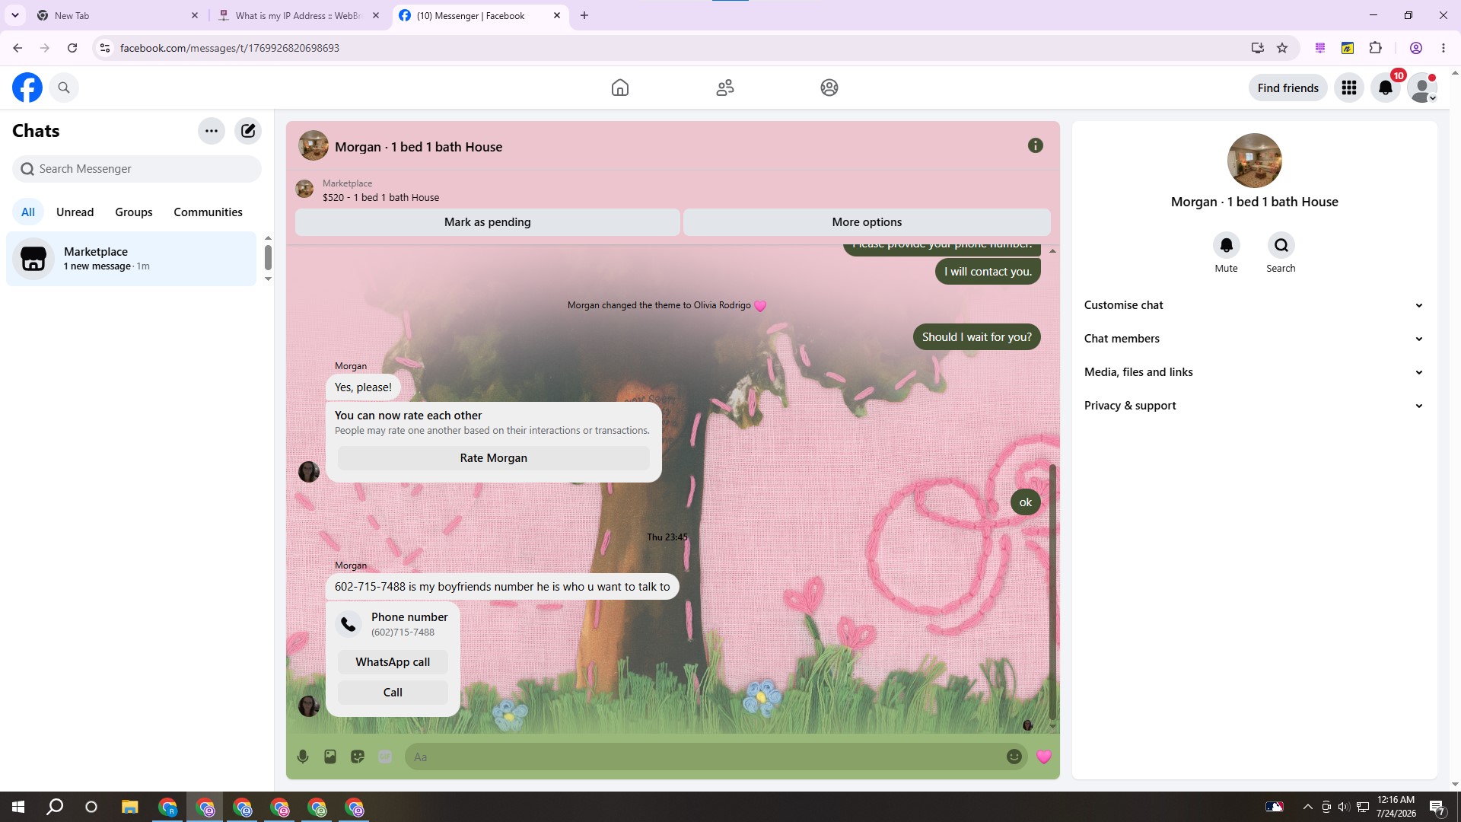This screenshot has width=1461, height=822.
Task: Open the Facebook logo home link
Action: pos(27,88)
